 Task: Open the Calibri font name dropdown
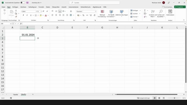pos(36,11)
